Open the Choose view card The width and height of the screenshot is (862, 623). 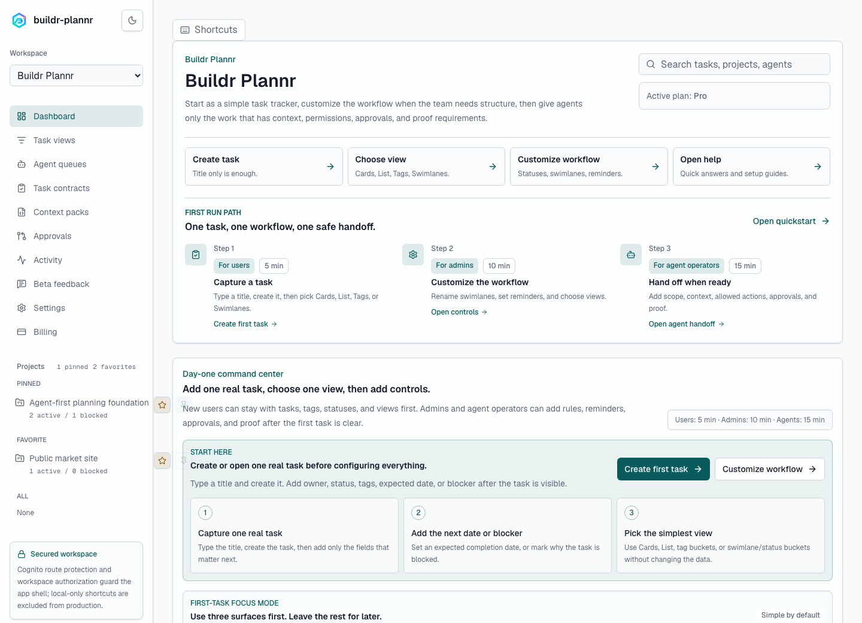(x=426, y=167)
